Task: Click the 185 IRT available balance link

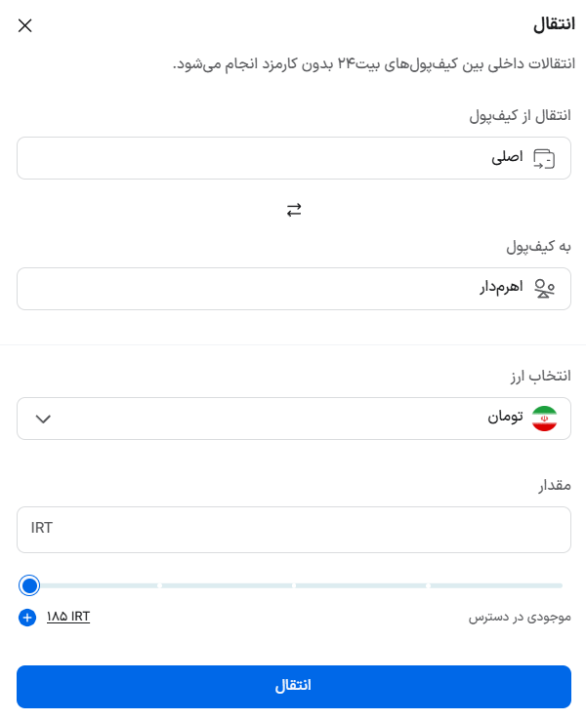Action: click(68, 617)
